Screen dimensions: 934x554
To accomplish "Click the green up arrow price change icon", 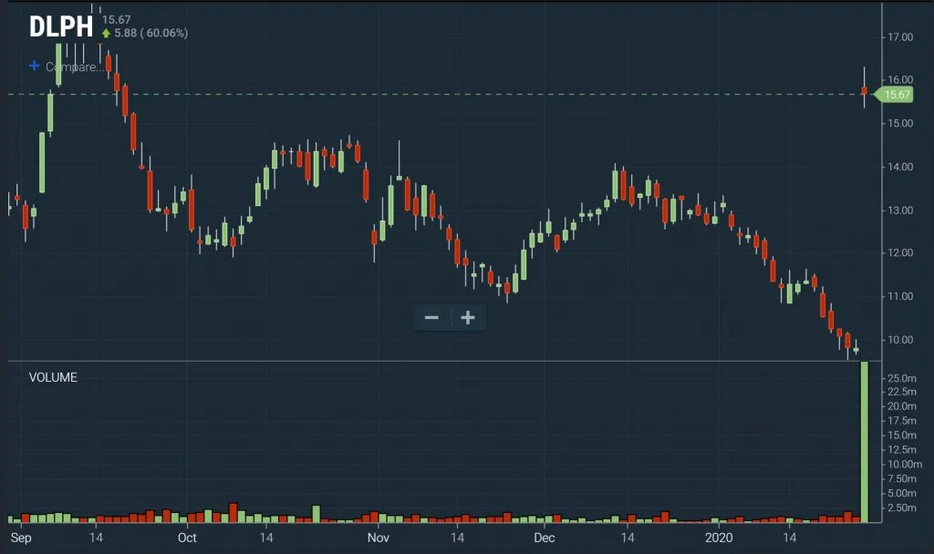I will point(107,34).
